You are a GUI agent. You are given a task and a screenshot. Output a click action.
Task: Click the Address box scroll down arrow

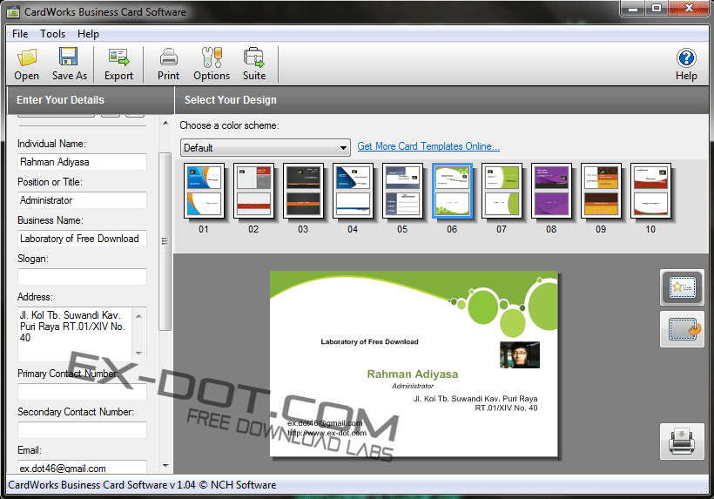139,354
